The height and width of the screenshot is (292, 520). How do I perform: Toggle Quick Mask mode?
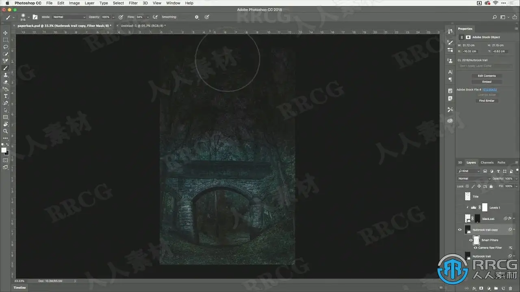tap(6, 160)
